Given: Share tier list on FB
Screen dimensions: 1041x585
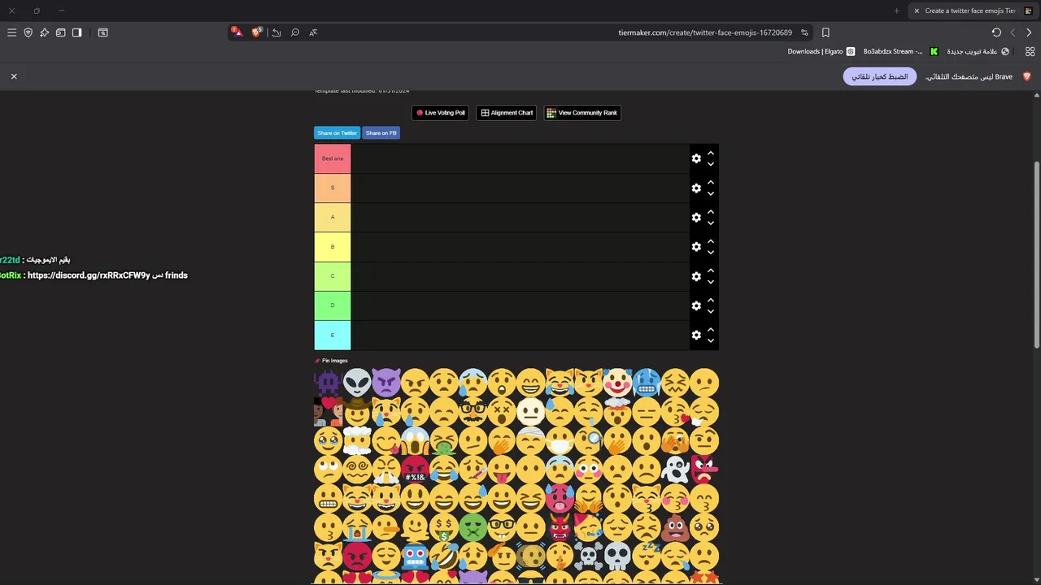Looking at the screenshot, I should 381,132.
